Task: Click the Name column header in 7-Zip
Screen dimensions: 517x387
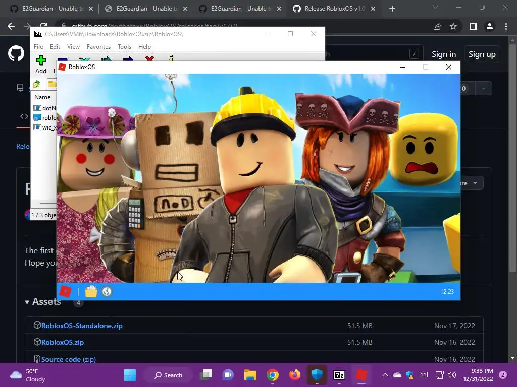Action: click(x=42, y=97)
